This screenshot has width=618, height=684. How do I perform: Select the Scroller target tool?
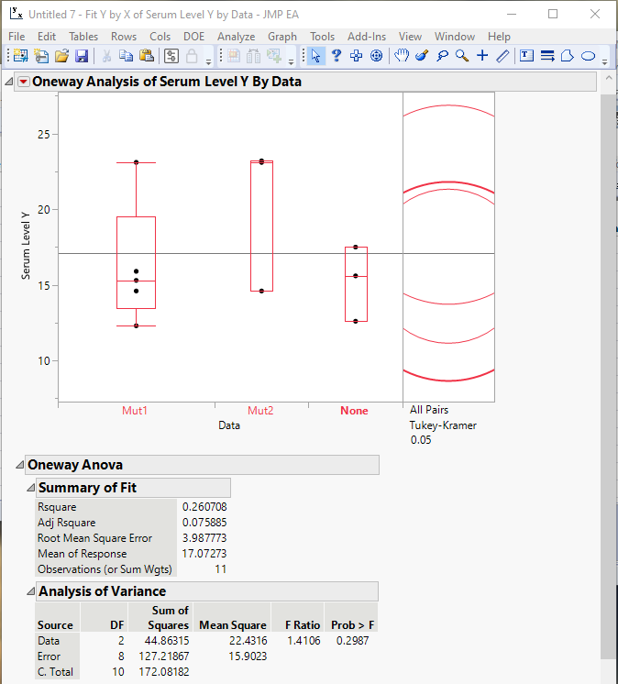(x=376, y=56)
